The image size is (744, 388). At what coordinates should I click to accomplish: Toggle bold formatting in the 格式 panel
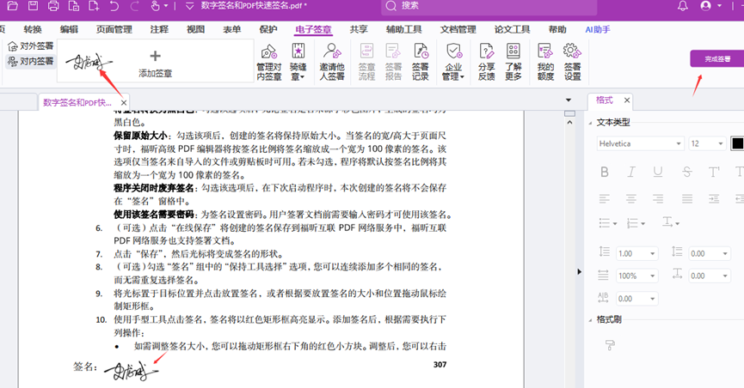pyautogui.click(x=605, y=173)
